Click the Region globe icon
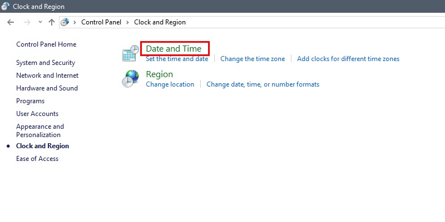This screenshot has width=445, height=222. coord(131,78)
